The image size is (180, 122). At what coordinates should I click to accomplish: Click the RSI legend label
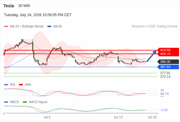pyautogui.click(x=13, y=85)
